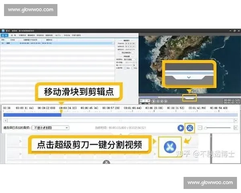The image size is (241, 193).
Task: Click the timeline zoom-in plus button
Action: click(236, 127)
